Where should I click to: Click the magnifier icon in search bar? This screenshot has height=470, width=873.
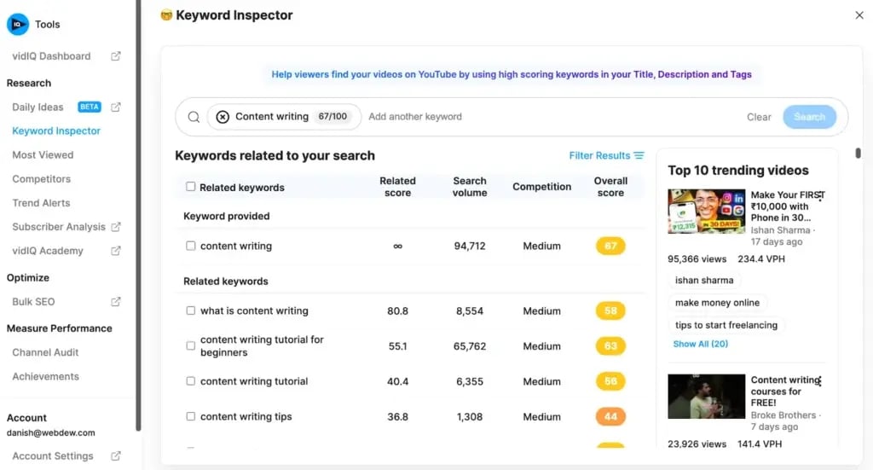coord(194,117)
